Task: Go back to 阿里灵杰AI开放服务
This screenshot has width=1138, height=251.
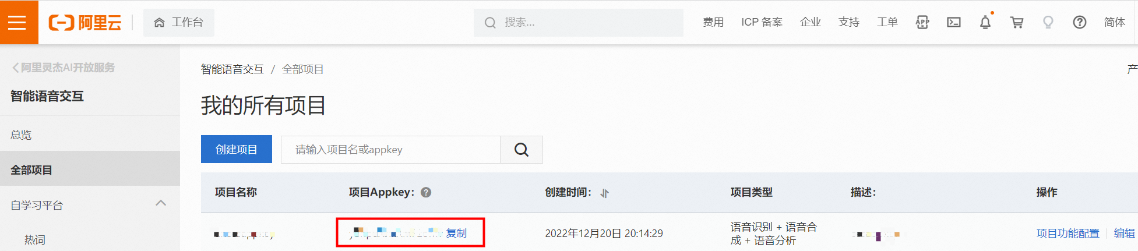Action: [x=64, y=68]
